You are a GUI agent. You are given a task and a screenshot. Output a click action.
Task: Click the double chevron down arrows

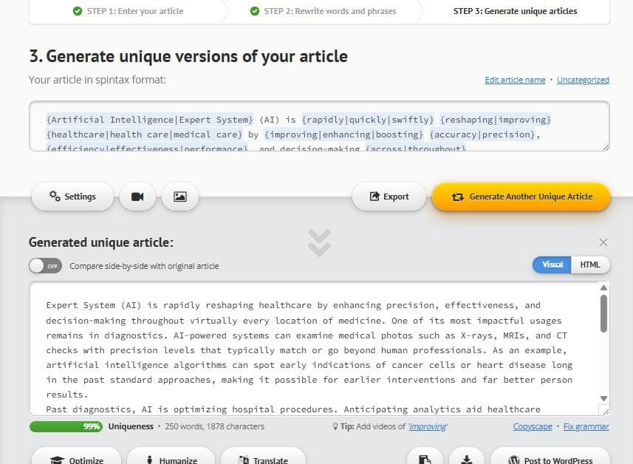click(x=319, y=243)
